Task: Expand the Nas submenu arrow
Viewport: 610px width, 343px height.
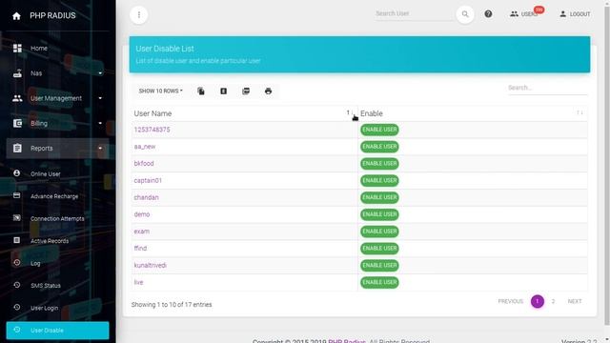Action: tap(100, 73)
